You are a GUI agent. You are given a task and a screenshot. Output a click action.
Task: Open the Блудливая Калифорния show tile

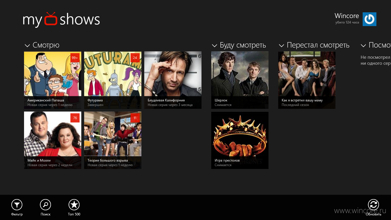[173, 80]
